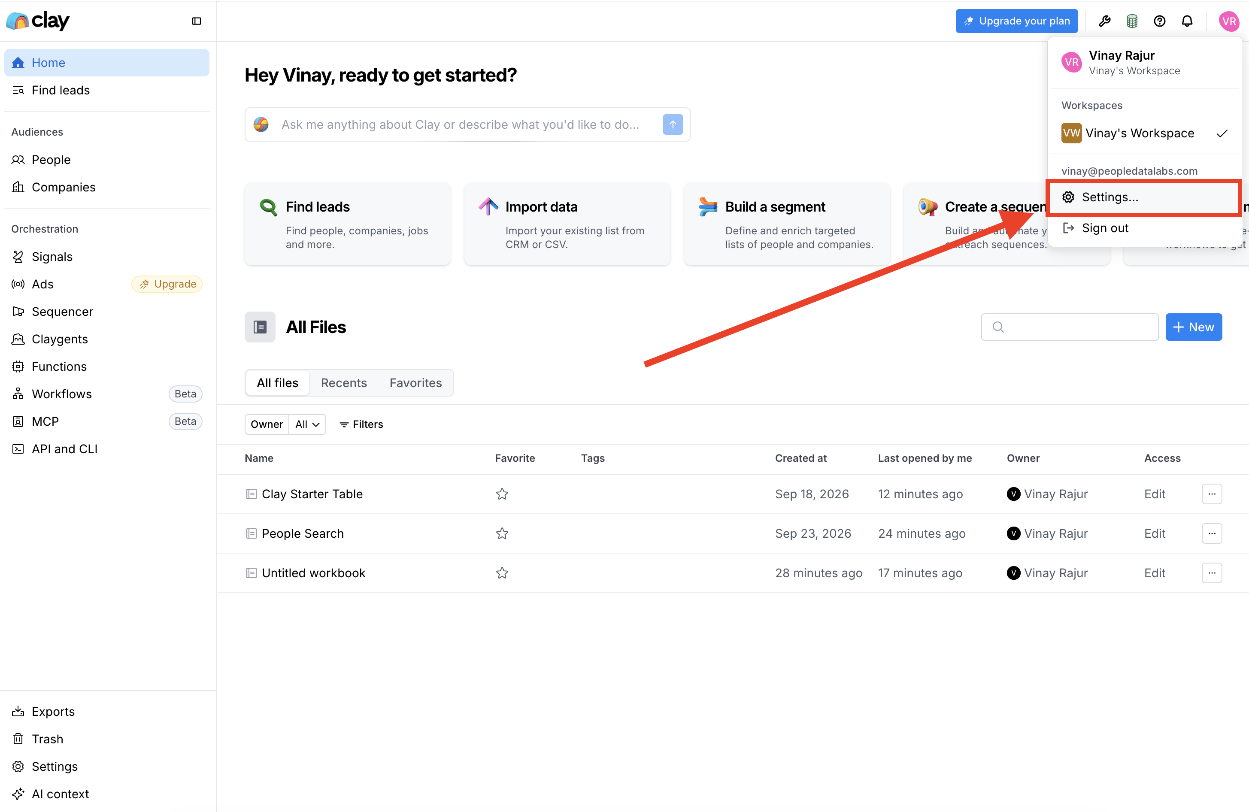
Task: Click the All Files section icon
Action: click(x=260, y=327)
